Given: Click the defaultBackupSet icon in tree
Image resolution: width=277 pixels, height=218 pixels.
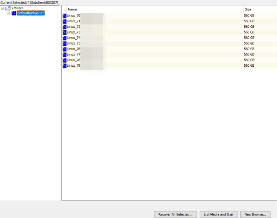Looking at the screenshot, I should pyautogui.click(x=14, y=13).
